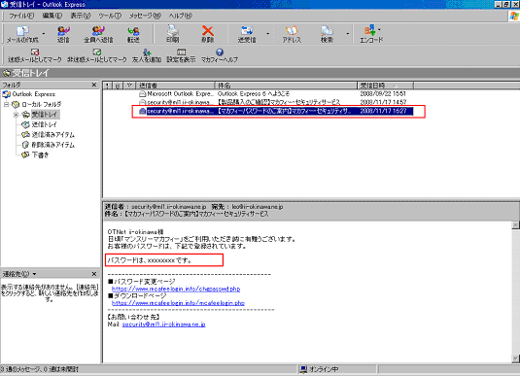This screenshot has width=520, height=376.
Task: Click the オンライン中 status bar indicator
Action: click(319, 369)
